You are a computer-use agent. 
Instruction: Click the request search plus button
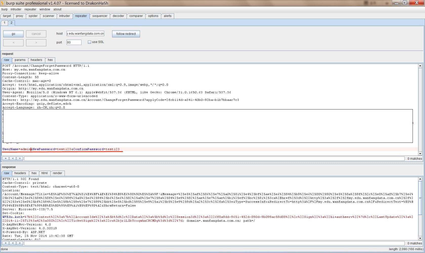click(x=6, y=158)
